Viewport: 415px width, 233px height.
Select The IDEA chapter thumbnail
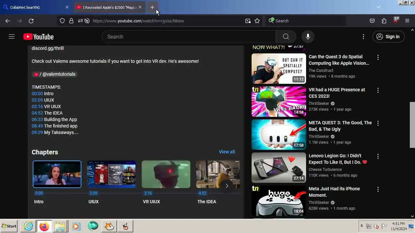(x=218, y=174)
